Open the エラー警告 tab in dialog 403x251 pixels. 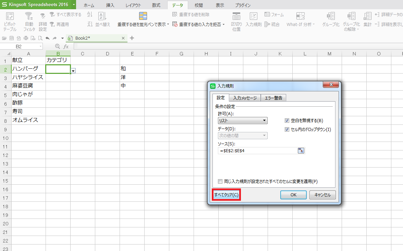click(273, 98)
